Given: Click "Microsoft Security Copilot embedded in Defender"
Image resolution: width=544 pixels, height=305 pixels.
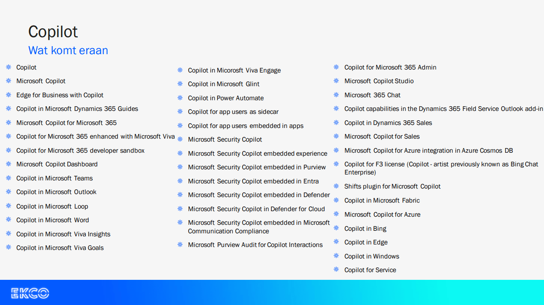Looking at the screenshot, I should pyautogui.click(x=259, y=195).
